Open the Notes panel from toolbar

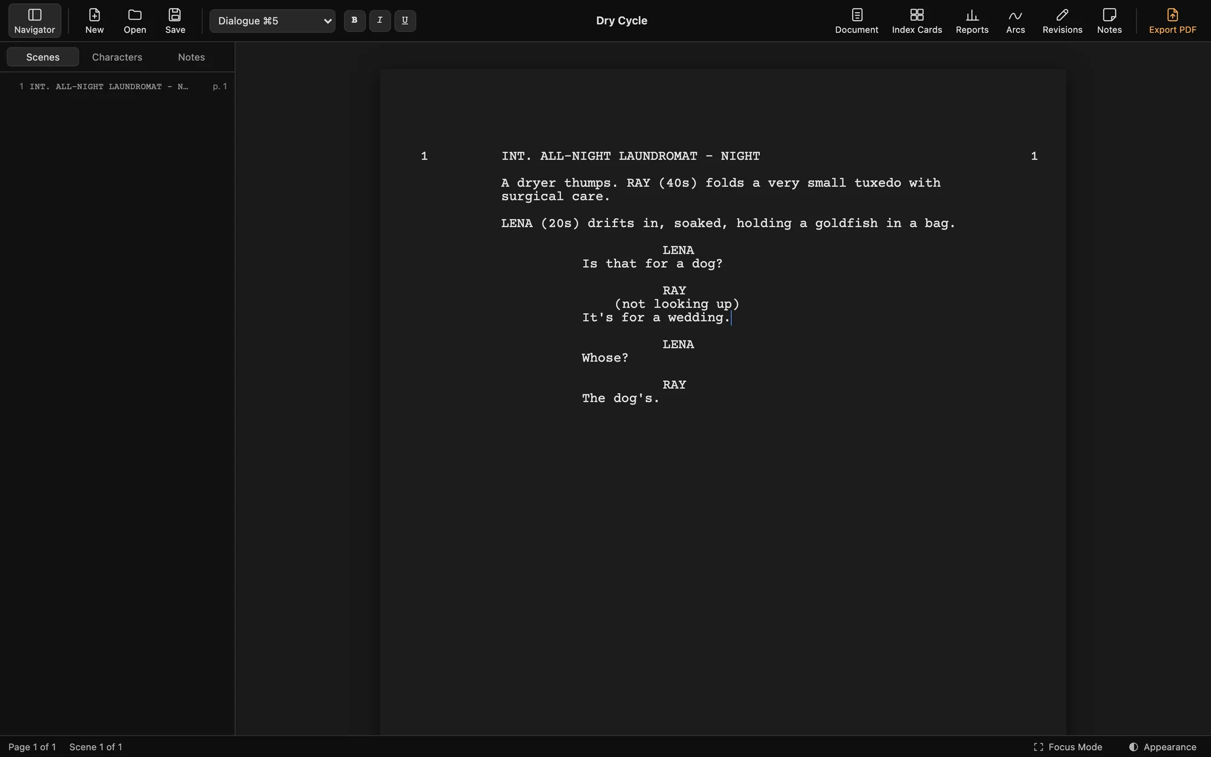pyautogui.click(x=1109, y=21)
